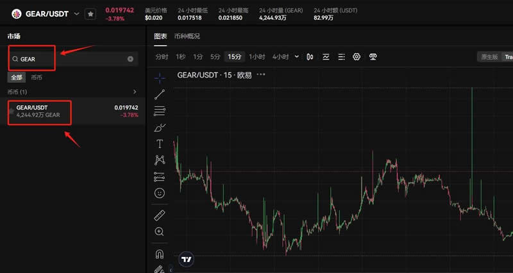Choose the 1小时 time interval

pos(256,57)
